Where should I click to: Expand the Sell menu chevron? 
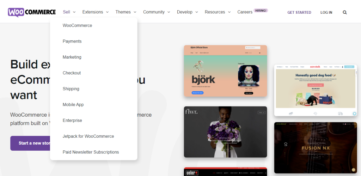(x=74, y=12)
